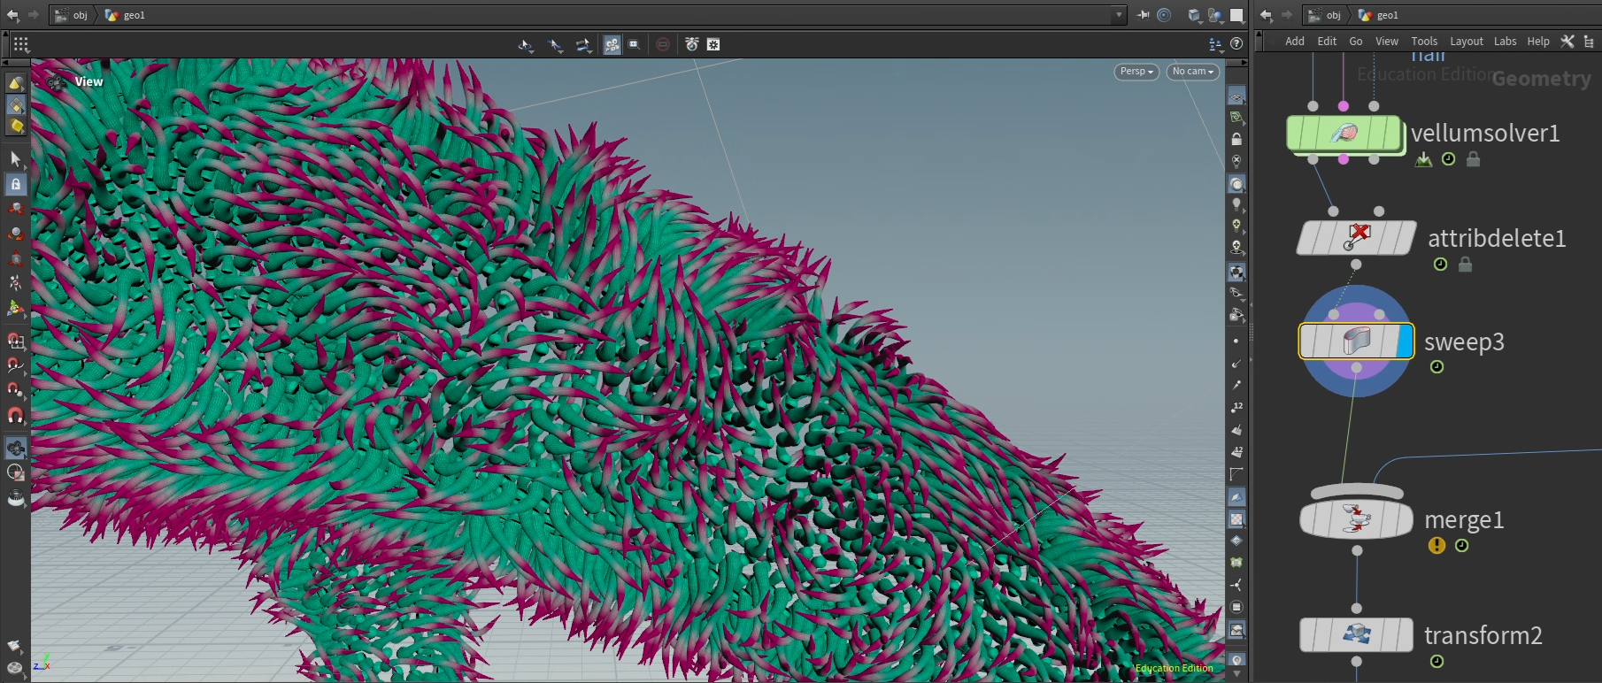Select the transform2 node
Viewport: 1602px width, 683px height.
click(1355, 635)
